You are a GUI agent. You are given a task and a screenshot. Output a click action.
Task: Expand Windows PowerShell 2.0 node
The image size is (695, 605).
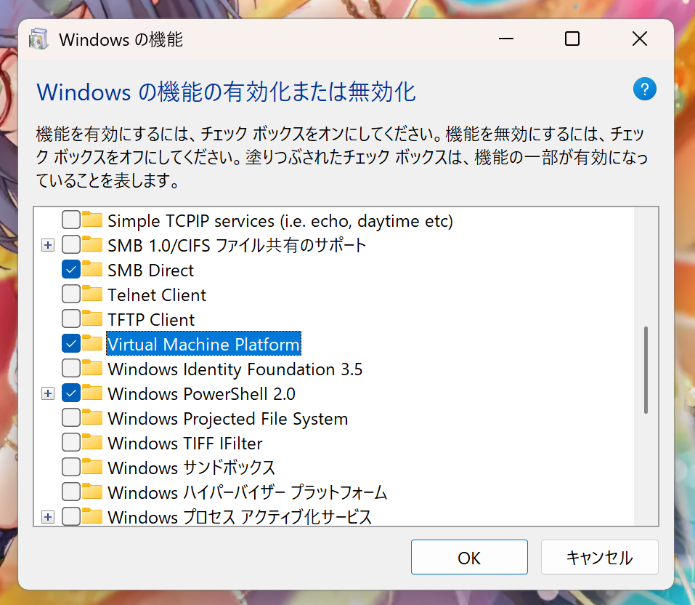pyautogui.click(x=47, y=393)
